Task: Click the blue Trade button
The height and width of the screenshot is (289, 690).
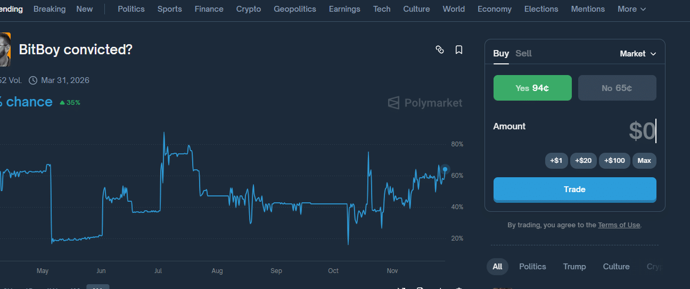Action: coord(574,189)
